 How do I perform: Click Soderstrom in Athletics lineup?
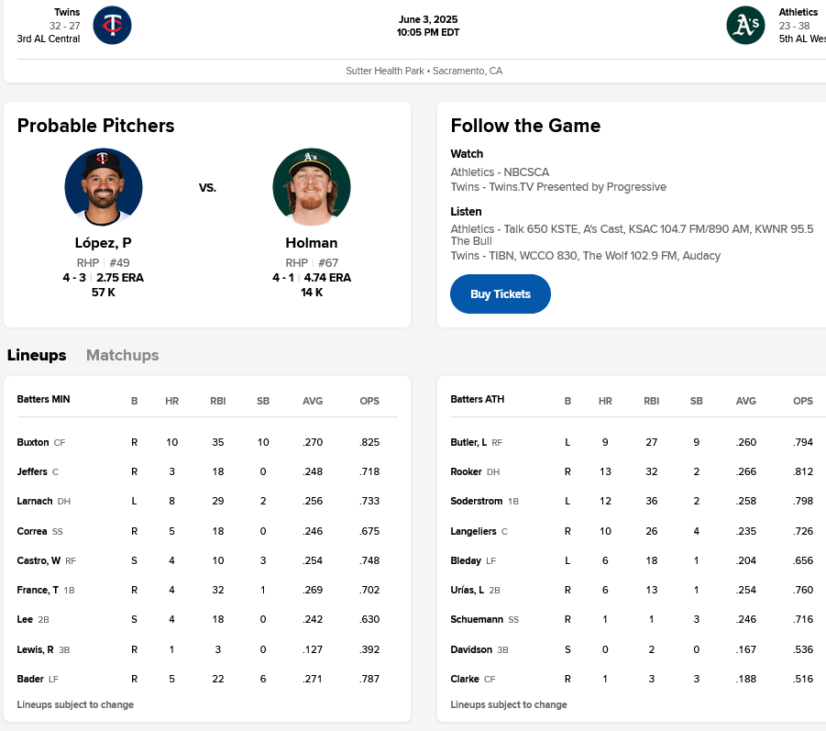[x=475, y=502]
